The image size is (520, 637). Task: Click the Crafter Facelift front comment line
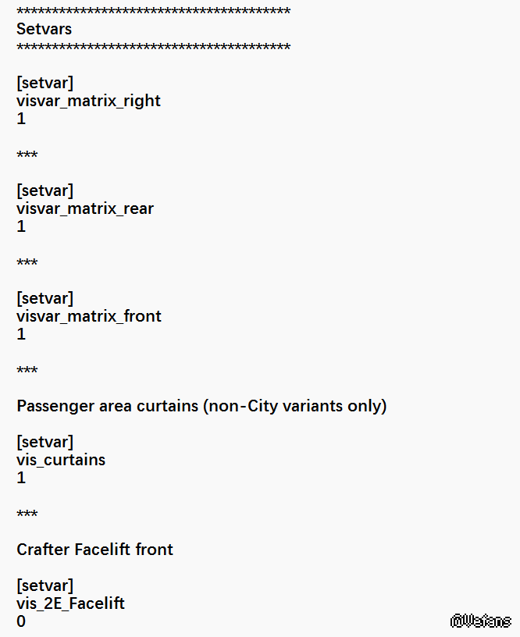pos(94,550)
